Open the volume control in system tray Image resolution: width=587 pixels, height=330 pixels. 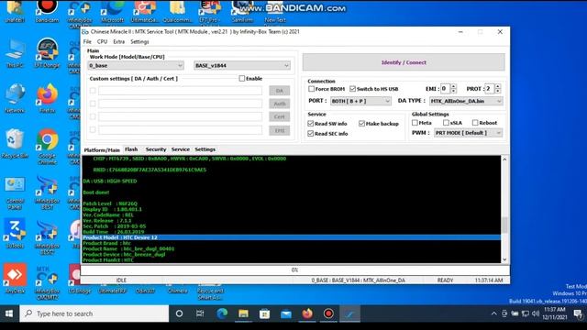pyautogui.click(x=536, y=313)
